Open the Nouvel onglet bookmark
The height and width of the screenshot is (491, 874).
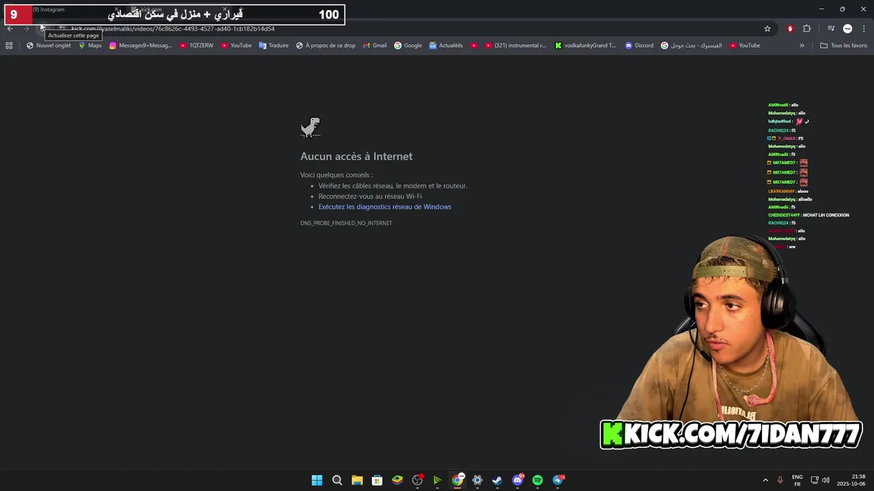tap(48, 46)
